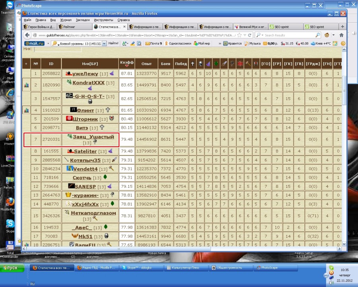This screenshot has height=287, width=358.
Task: Open player profile Заяц_Ушастый
Action: [93, 137]
